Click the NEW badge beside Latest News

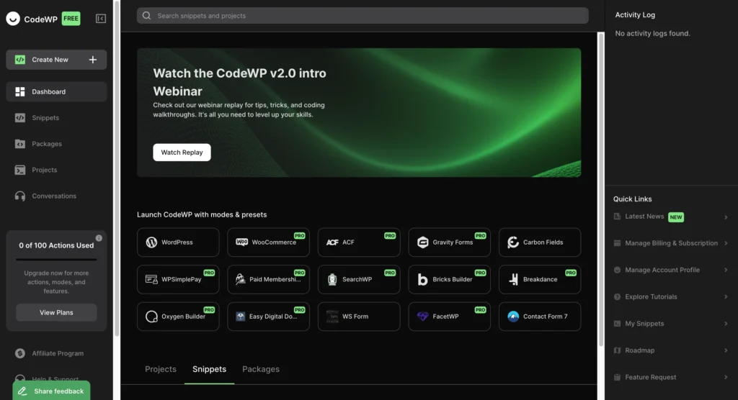click(676, 217)
